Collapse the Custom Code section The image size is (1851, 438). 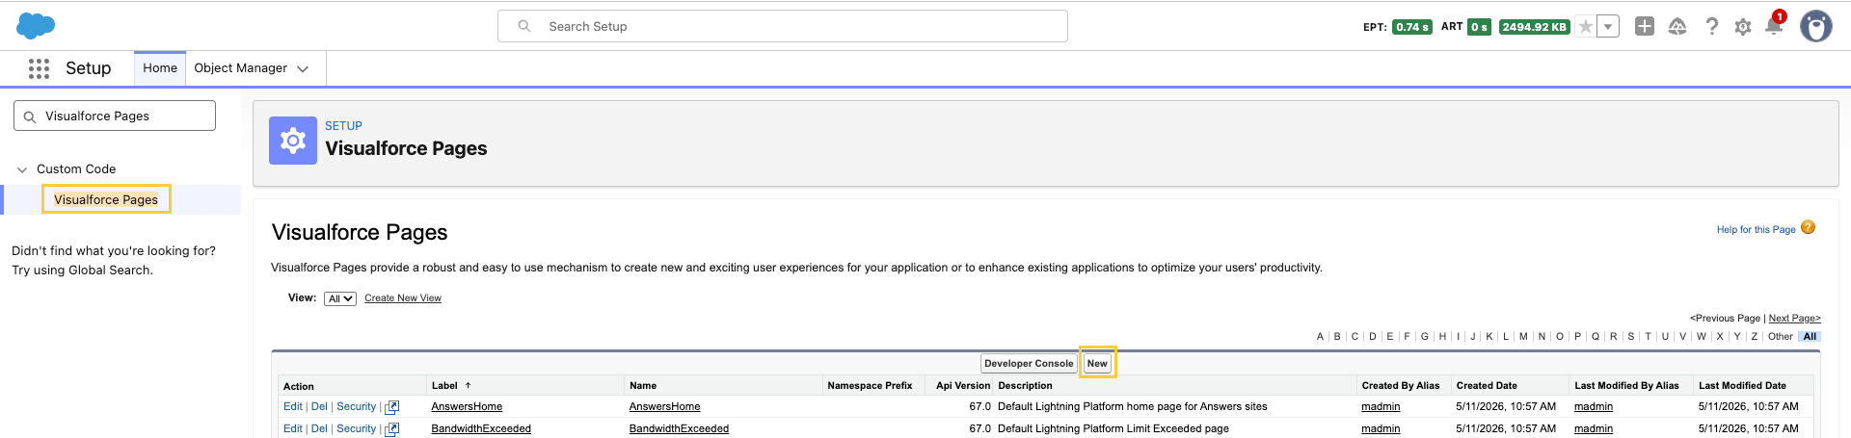coord(22,169)
